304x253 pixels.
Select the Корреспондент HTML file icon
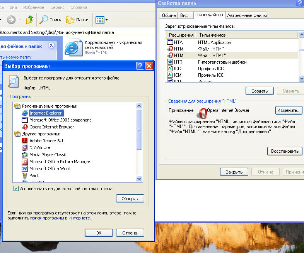(x=73, y=47)
